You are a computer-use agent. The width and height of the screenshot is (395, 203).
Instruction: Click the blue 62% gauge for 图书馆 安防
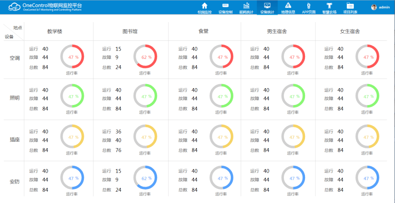[145, 178]
